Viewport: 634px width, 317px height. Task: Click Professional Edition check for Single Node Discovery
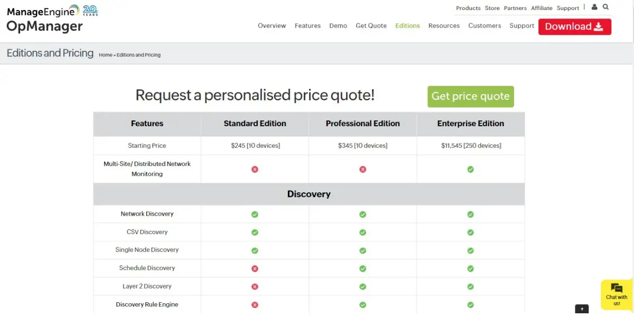362,250
